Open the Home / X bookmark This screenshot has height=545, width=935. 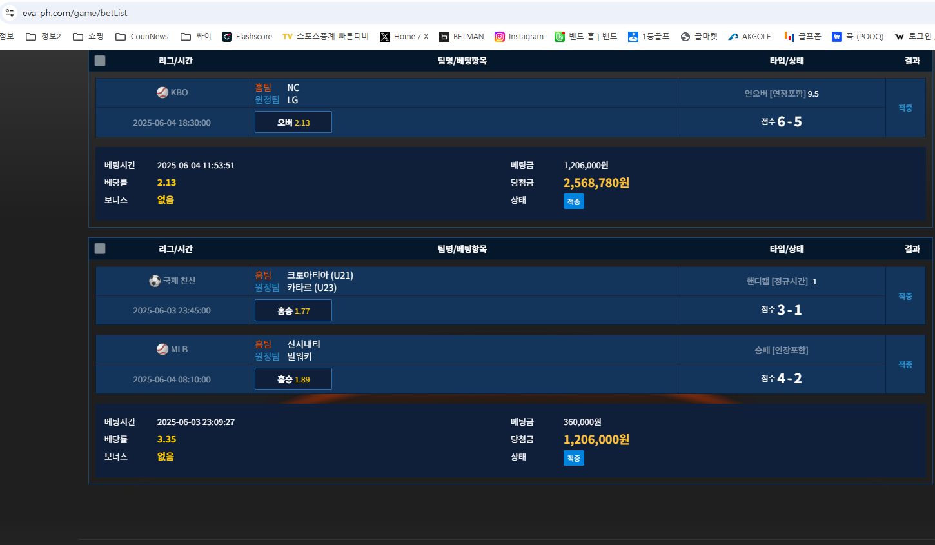tap(404, 37)
